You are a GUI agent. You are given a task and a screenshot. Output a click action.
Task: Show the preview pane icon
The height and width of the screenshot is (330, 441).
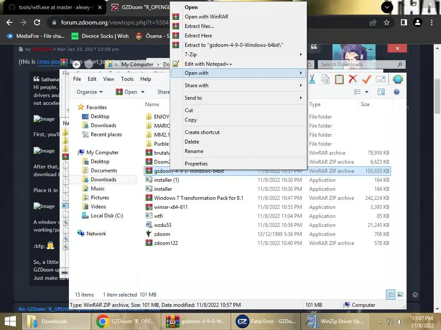tap(381, 92)
